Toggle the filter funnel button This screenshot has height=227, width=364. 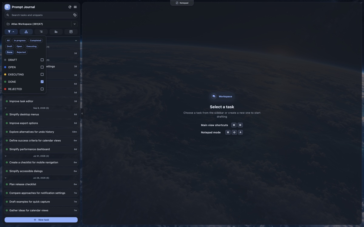pyautogui.click(x=11, y=31)
